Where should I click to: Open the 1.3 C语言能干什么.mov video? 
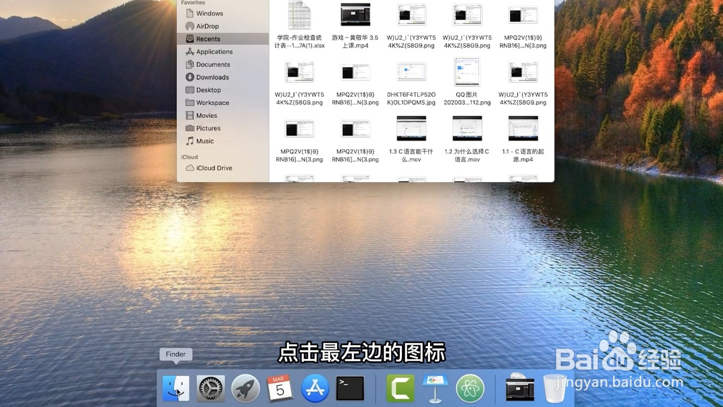[x=411, y=128]
